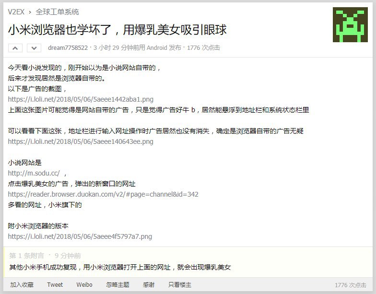Select the line 今天看小说发现的
Viewport: 376px width, 294px height.
(84, 68)
